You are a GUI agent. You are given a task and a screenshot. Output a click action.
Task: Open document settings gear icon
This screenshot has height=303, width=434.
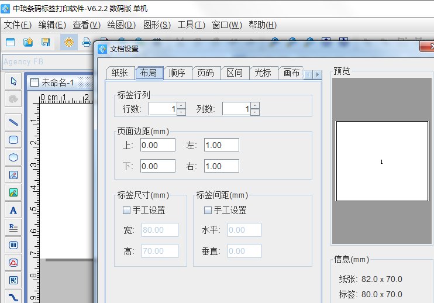(68, 42)
